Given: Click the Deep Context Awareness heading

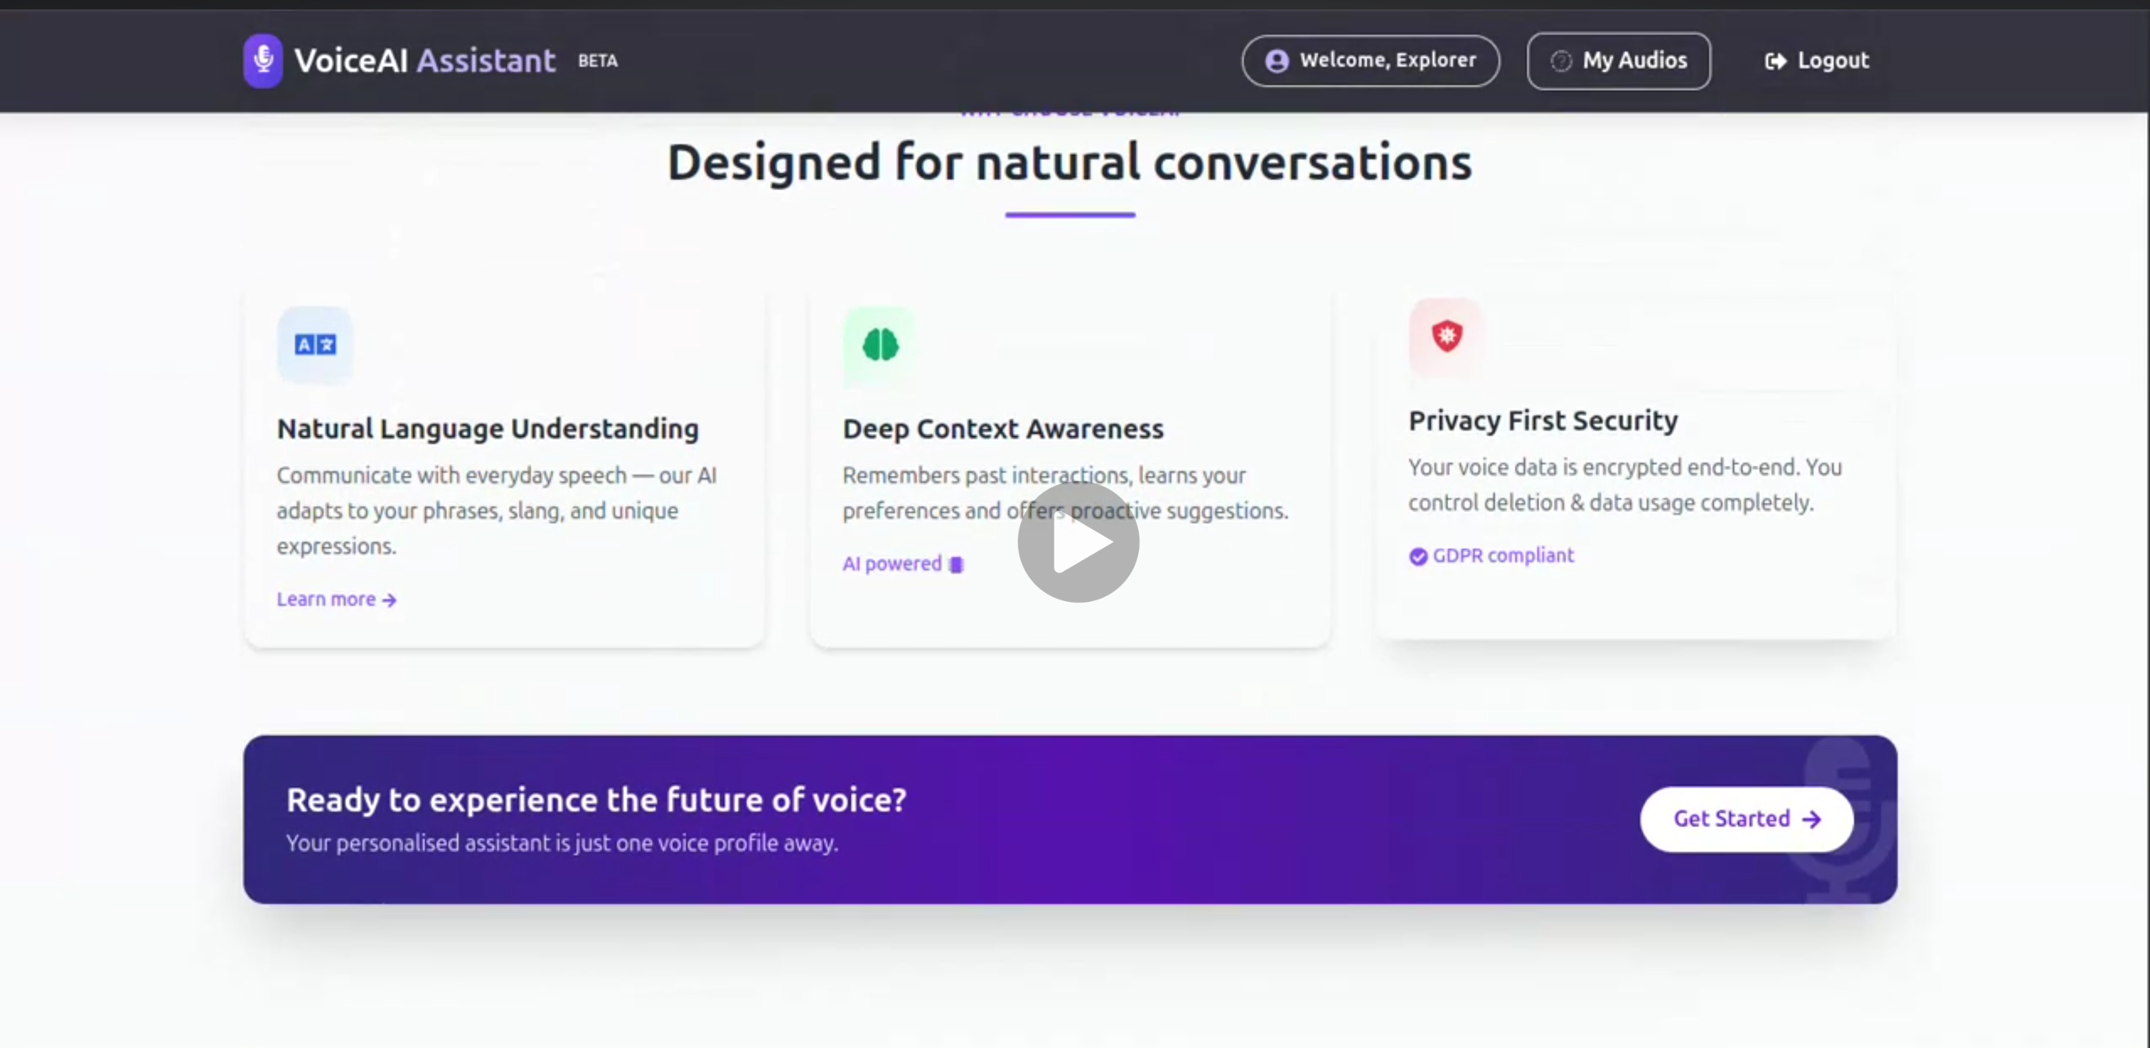Looking at the screenshot, I should 1003,428.
